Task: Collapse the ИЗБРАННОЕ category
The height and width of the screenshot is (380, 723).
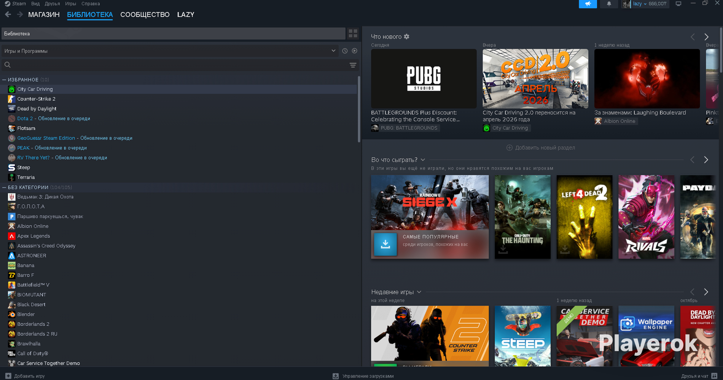Action: pos(4,80)
